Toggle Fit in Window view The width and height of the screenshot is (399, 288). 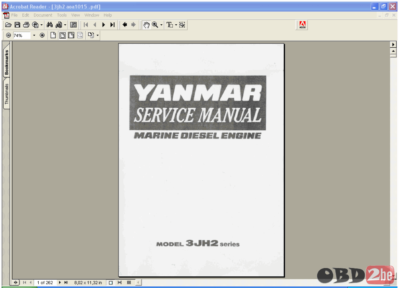[x=62, y=36]
